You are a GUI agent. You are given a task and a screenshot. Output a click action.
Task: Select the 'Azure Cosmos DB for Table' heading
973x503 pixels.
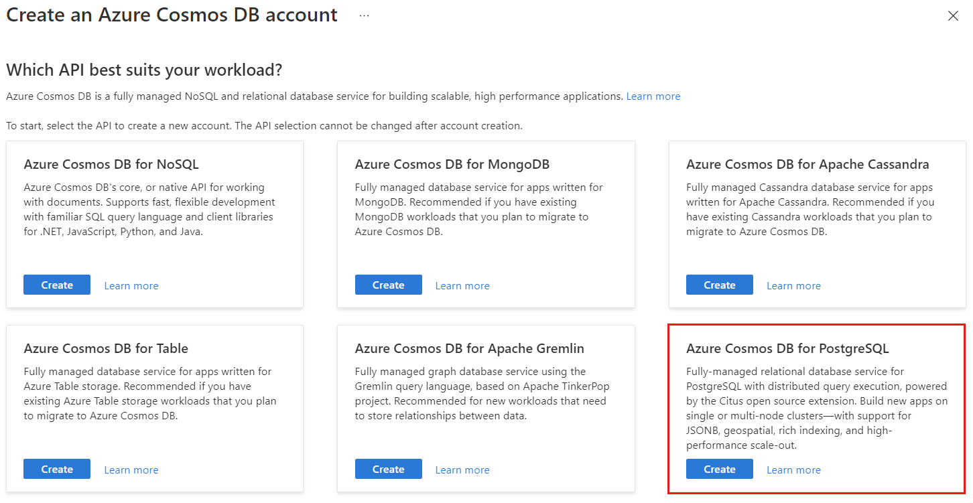[106, 348]
